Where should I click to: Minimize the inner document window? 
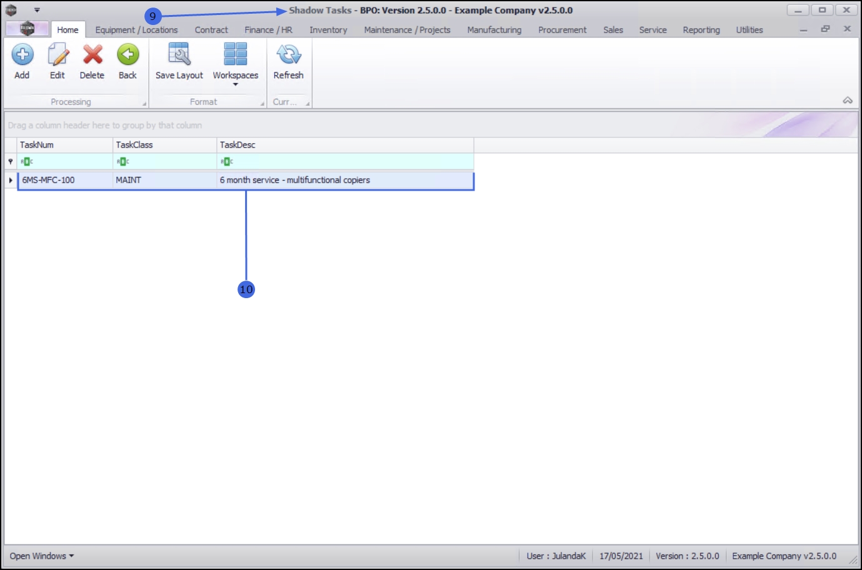(x=803, y=29)
